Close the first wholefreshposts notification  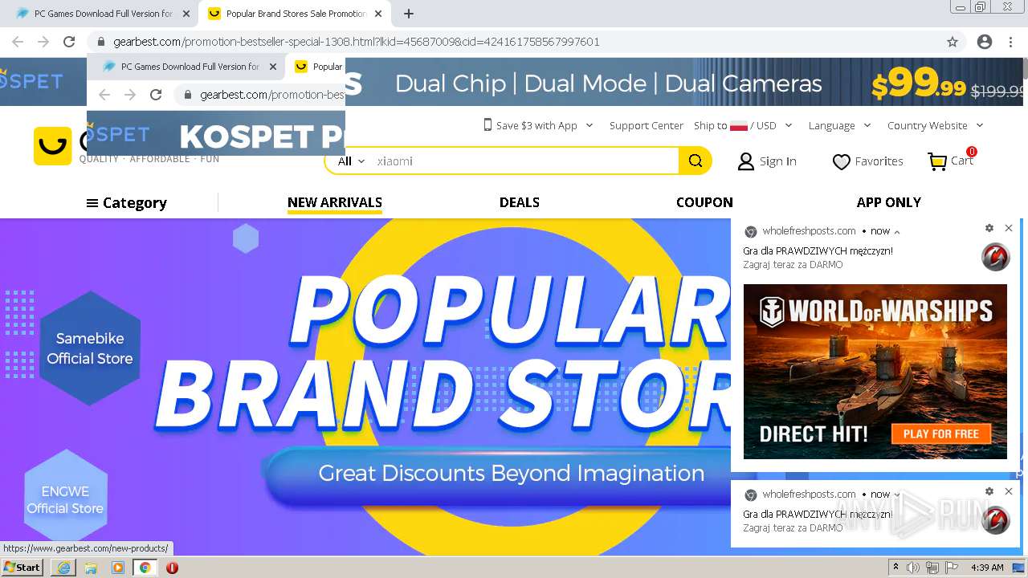pyautogui.click(x=1009, y=228)
